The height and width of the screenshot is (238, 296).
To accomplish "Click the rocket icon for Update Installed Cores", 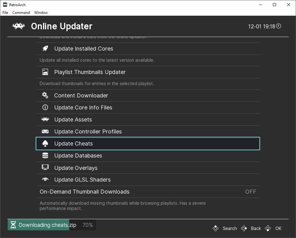I will [45, 49].
